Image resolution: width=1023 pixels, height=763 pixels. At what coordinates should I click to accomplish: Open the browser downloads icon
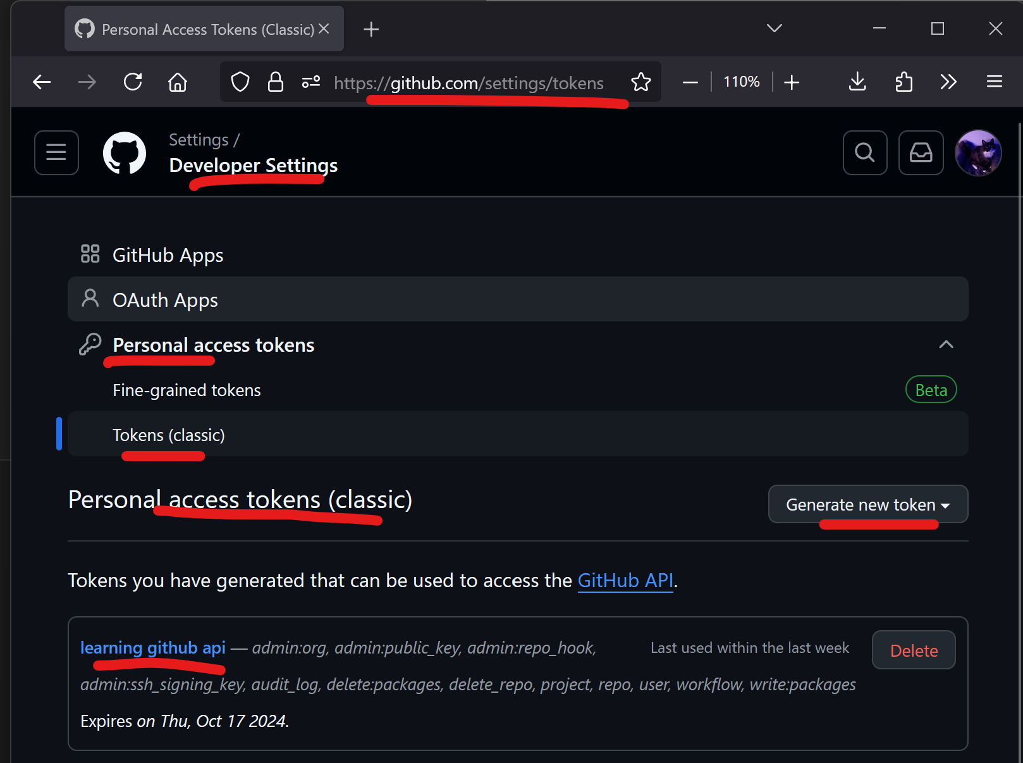tap(857, 82)
